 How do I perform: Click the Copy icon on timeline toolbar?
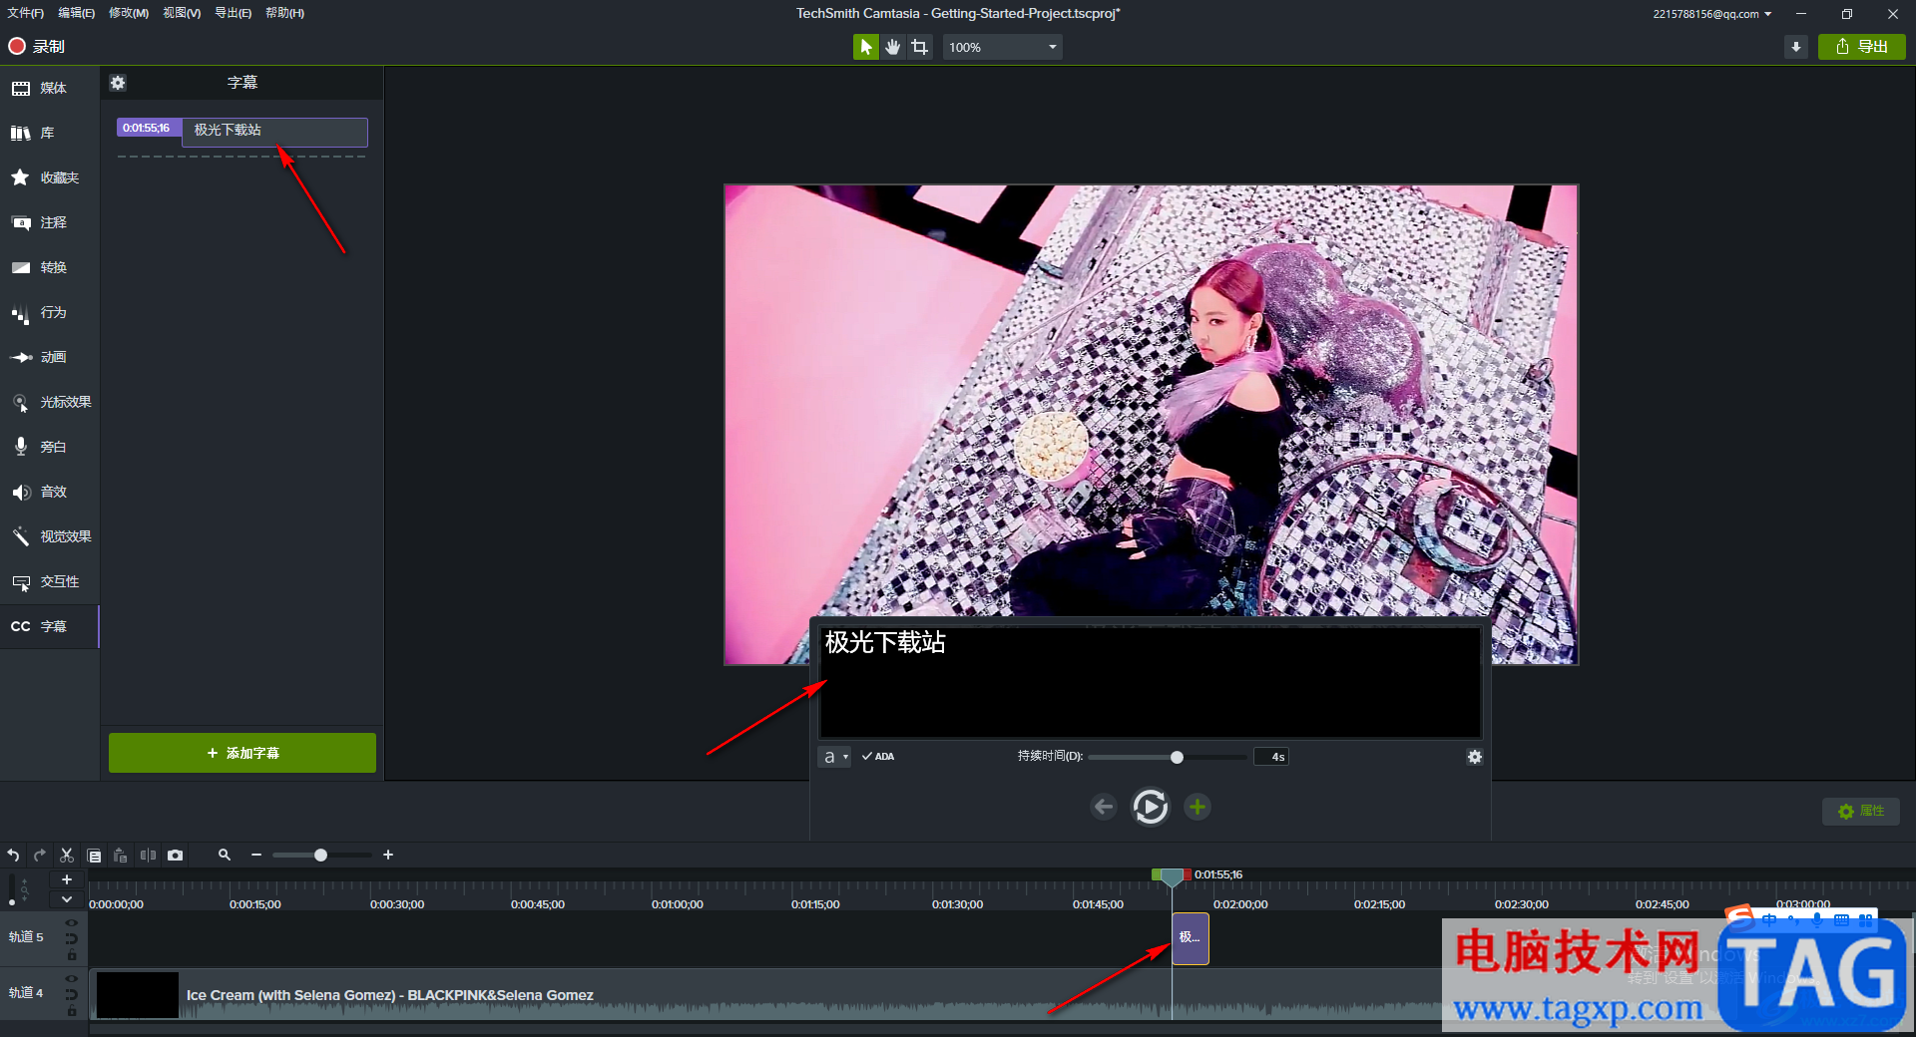tap(94, 856)
